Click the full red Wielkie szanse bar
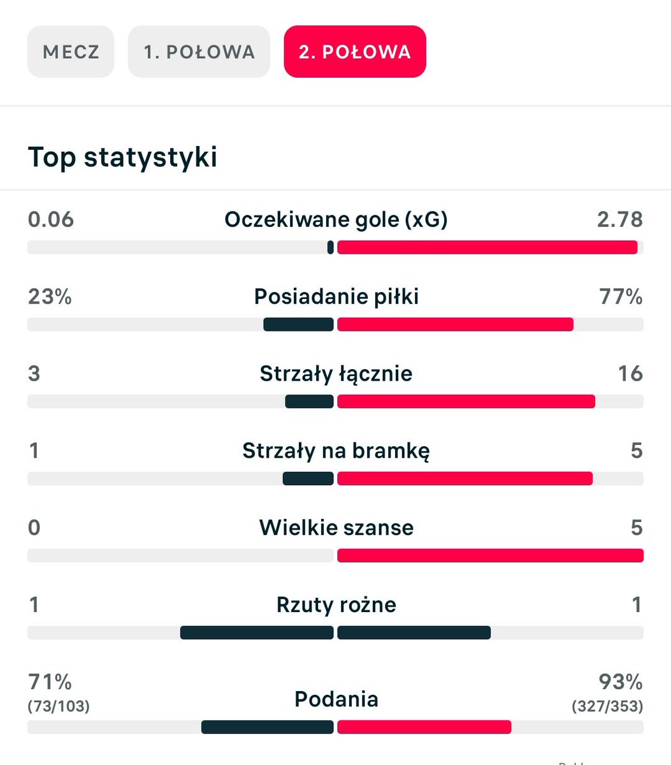 [x=490, y=555]
